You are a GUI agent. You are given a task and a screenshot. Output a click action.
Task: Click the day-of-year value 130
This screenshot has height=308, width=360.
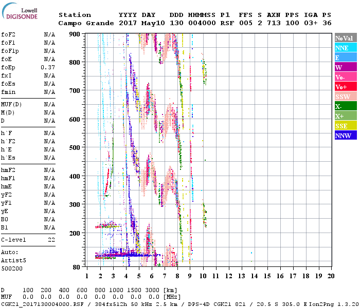tap(176, 23)
